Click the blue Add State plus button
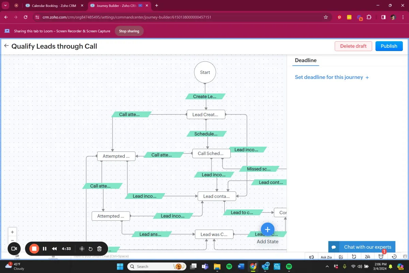 point(268,230)
